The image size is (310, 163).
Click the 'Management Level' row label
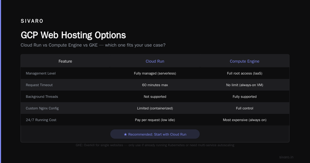coord(41,73)
